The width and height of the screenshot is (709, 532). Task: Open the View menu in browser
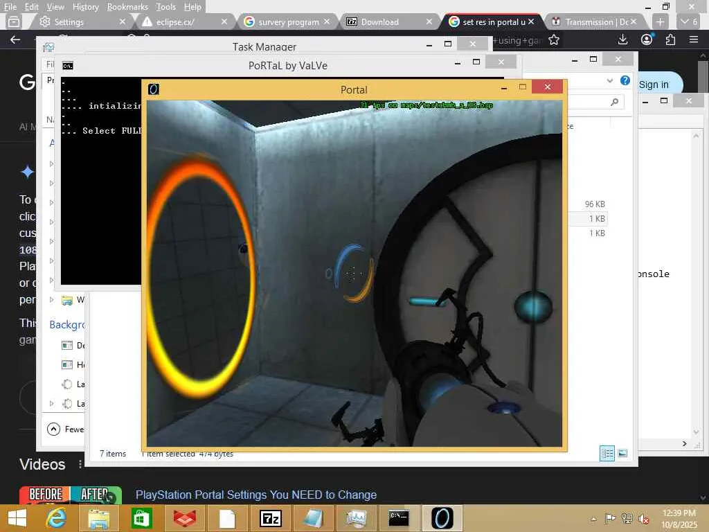point(55,7)
